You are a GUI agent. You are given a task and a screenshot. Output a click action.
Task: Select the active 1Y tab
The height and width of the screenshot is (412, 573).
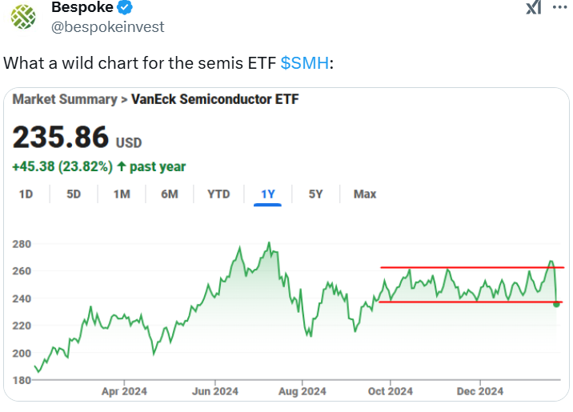[x=267, y=194]
